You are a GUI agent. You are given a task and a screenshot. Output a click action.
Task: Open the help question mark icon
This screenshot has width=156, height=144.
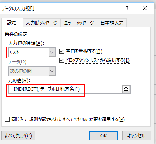(127, 9)
